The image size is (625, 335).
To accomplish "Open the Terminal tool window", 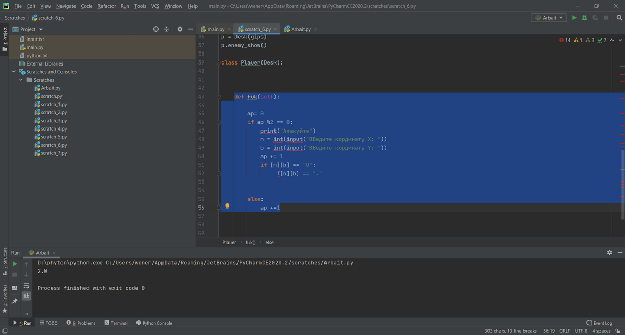I will point(116,323).
